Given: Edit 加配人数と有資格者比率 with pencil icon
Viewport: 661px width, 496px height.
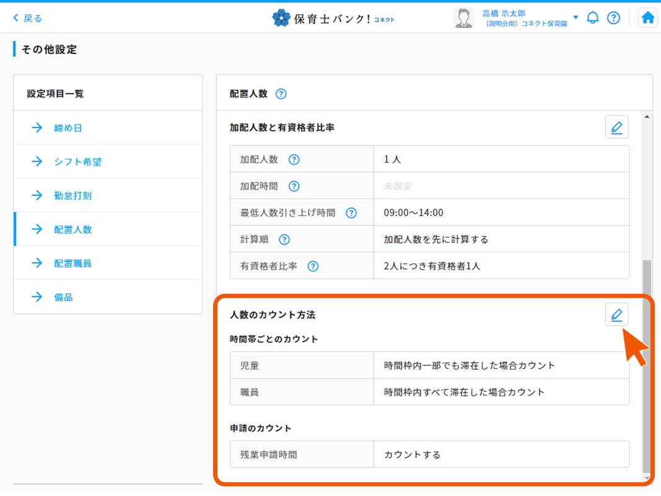Looking at the screenshot, I should coord(616,127).
